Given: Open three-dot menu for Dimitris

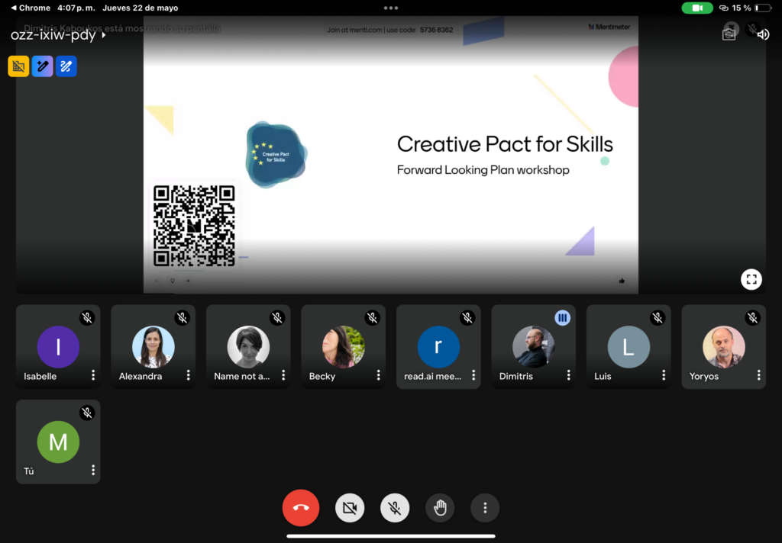Looking at the screenshot, I should point(568,375).
